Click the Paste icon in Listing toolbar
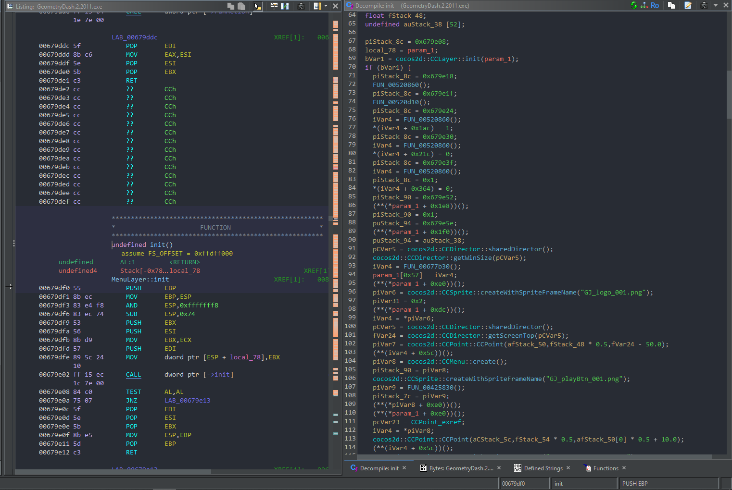The height and width of the screenshot is (490, 732). pos(242,6)
